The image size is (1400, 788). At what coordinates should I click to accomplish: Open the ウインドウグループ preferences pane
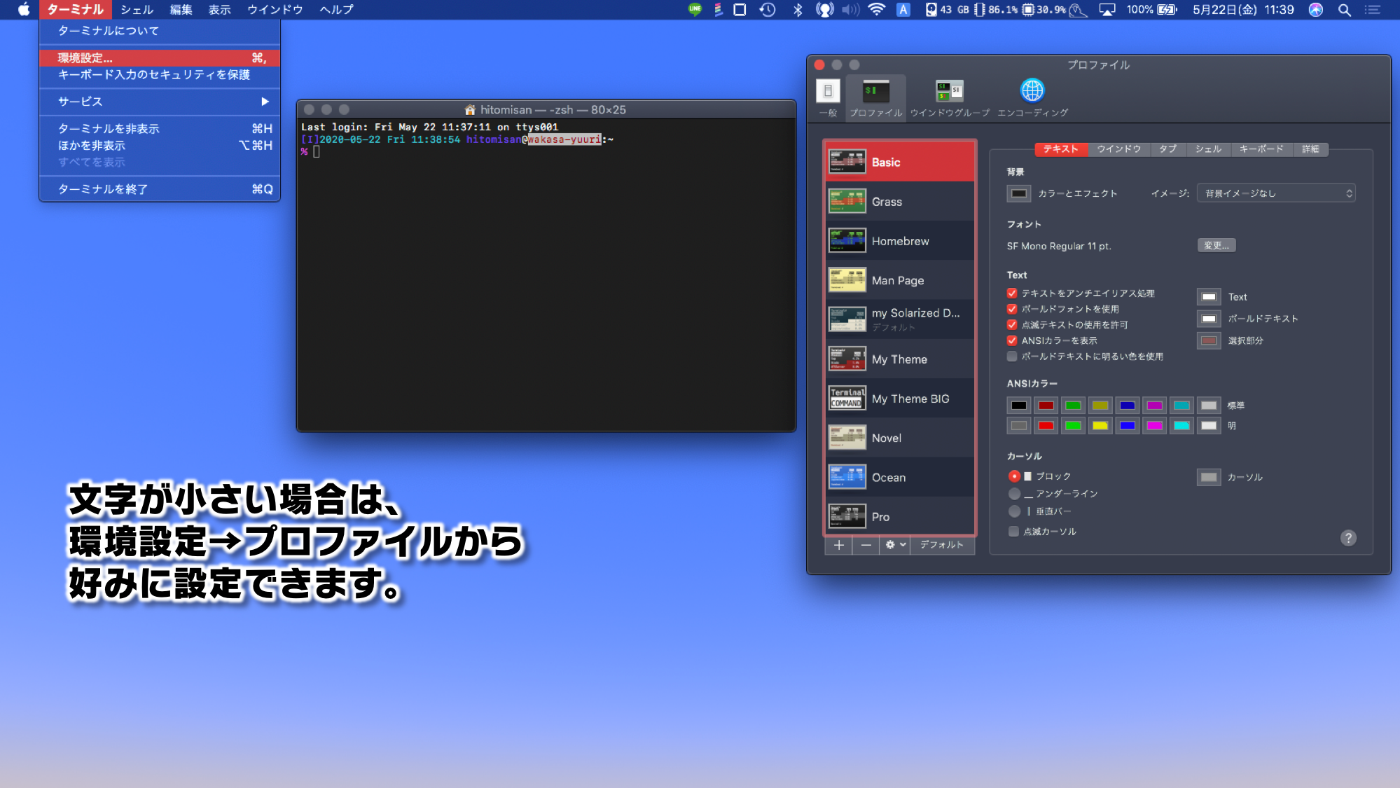pos(950,97)
